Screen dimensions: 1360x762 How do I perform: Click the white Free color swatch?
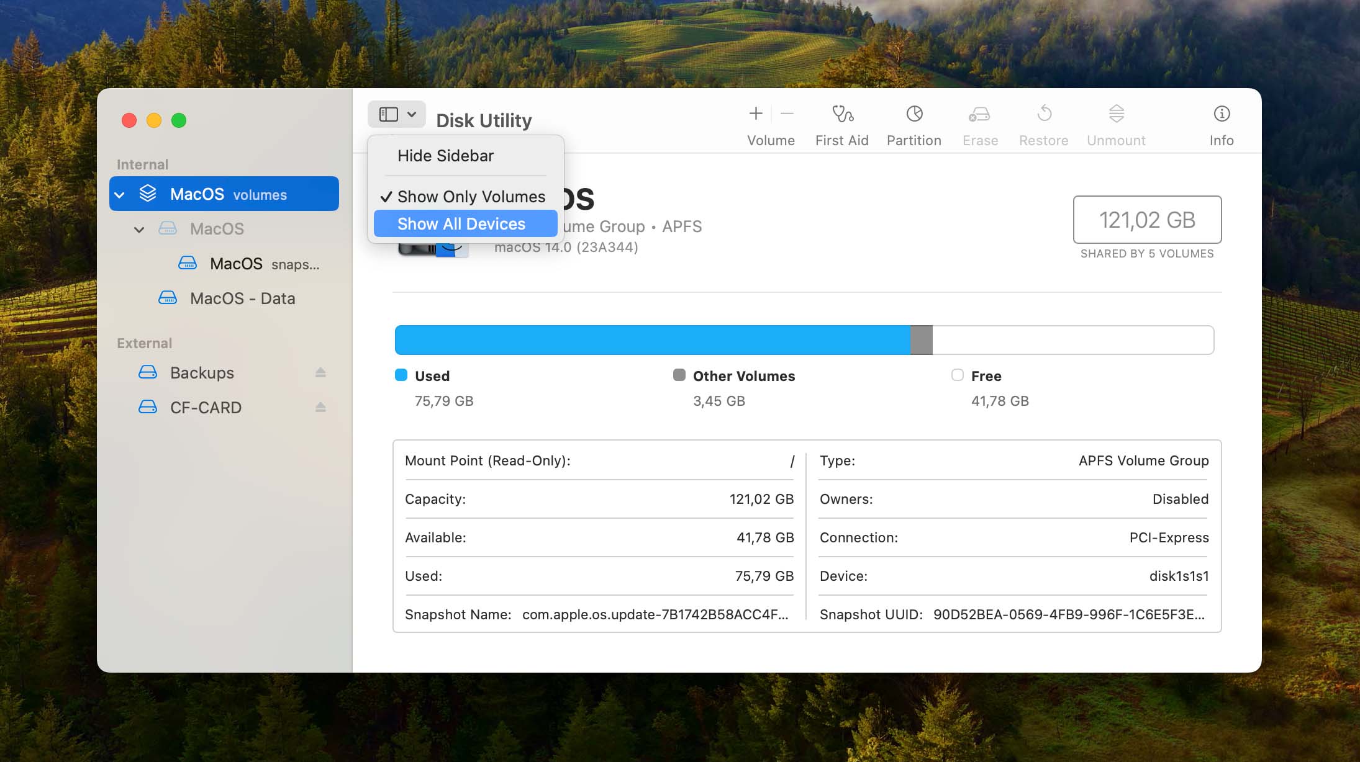pos(958,375)
